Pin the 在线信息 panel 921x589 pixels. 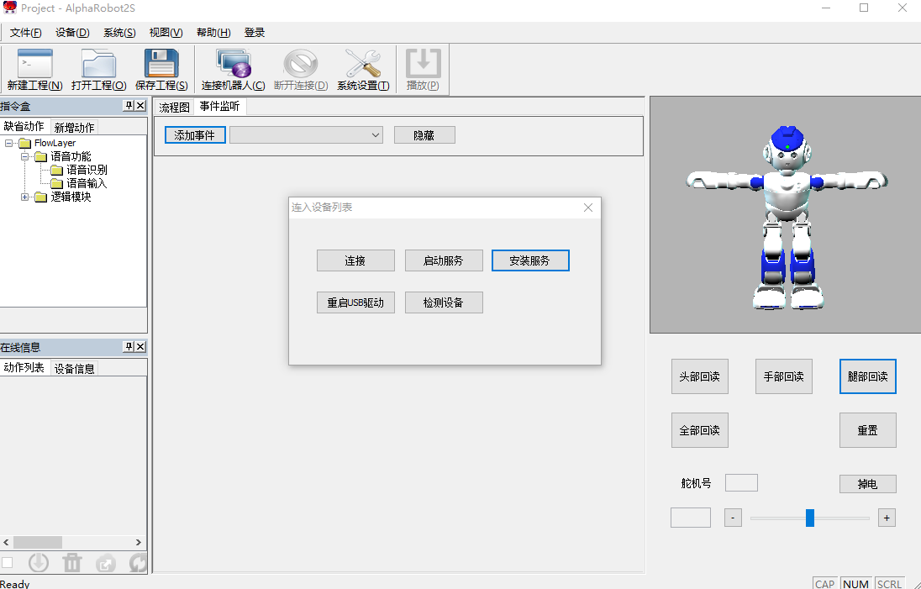click(129, 346)
